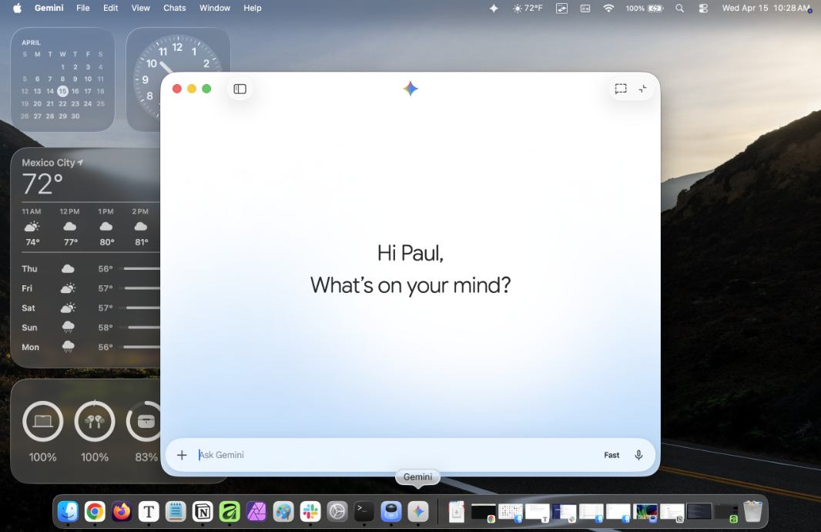821x532 pixels.
Task: Start voice input with the microphone icon
Action: [x=638, y=455]
